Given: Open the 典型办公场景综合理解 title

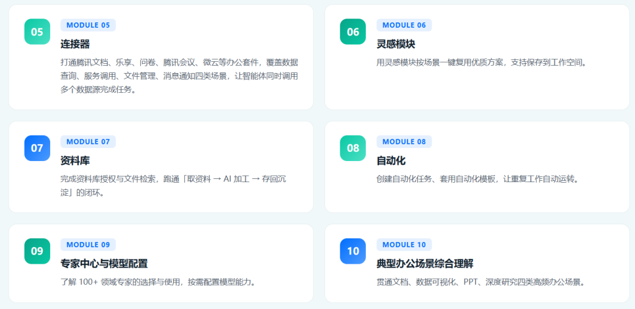Looking at the screenshot, I should pyautogui.click(x=425, y=264).
